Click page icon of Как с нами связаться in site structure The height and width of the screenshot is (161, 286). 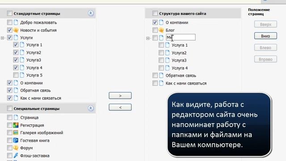(x=161, y=83)
